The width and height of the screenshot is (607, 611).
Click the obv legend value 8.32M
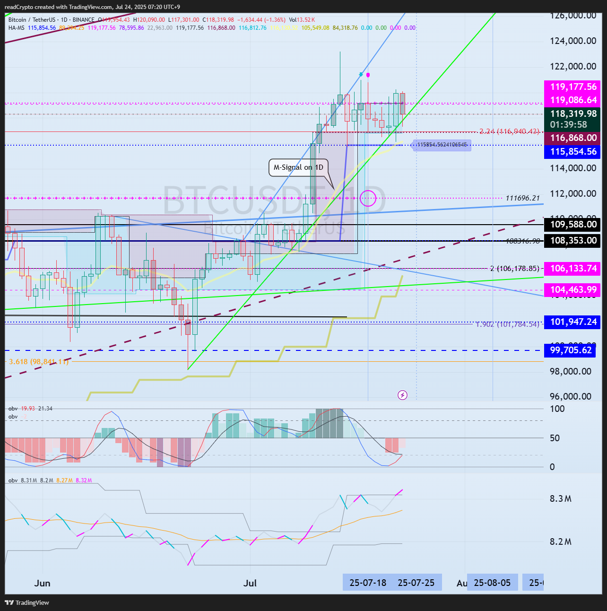[x=84, y=480]
